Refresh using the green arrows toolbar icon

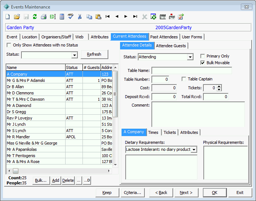(x=35, y=17)
